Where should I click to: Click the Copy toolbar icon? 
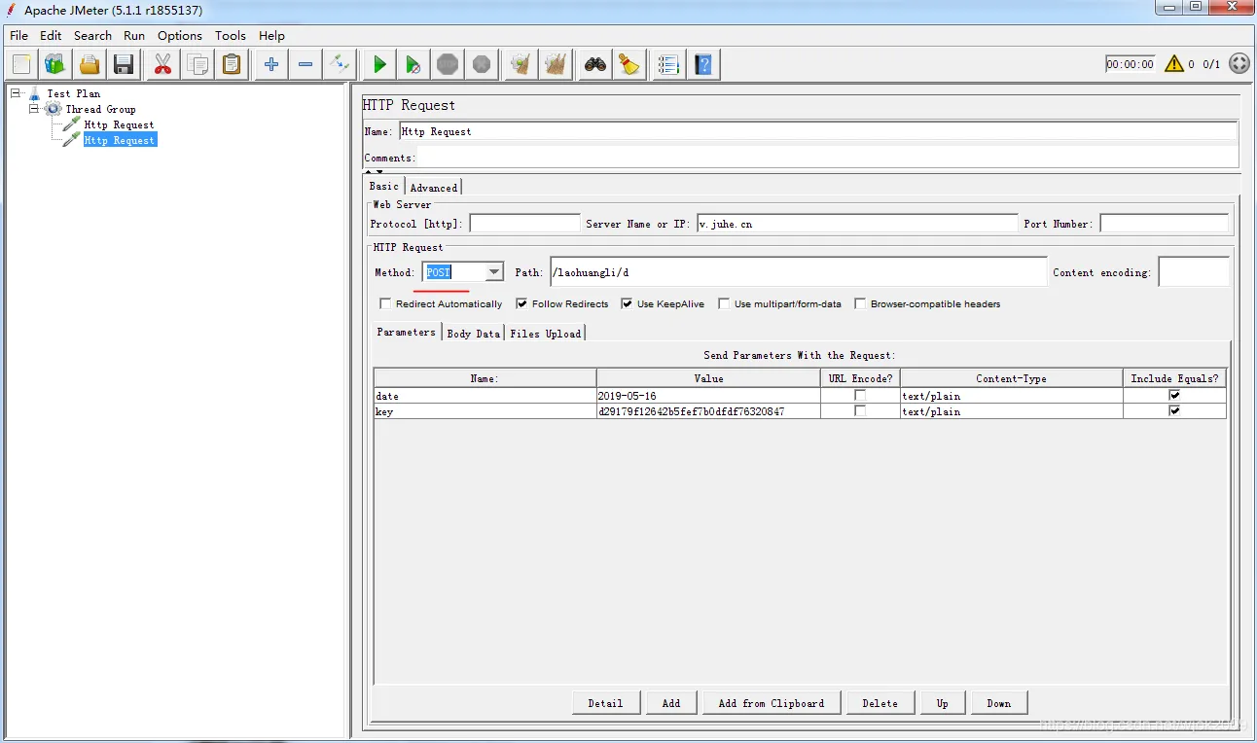tap(198, 65)
